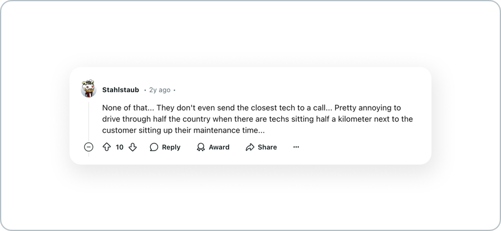The height and width of the screenshot is (231, 501).
Task: Click the award ribbon icon
Action: 200,147
